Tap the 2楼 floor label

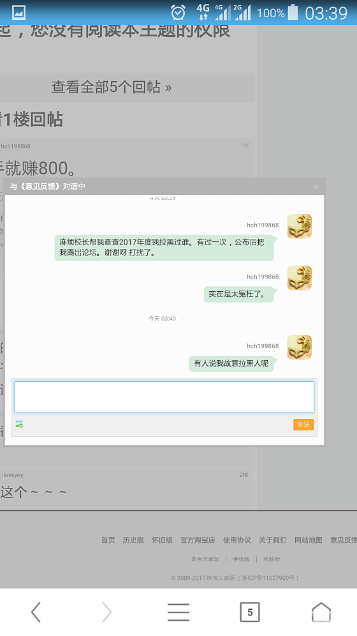click(x=244, y=474)
